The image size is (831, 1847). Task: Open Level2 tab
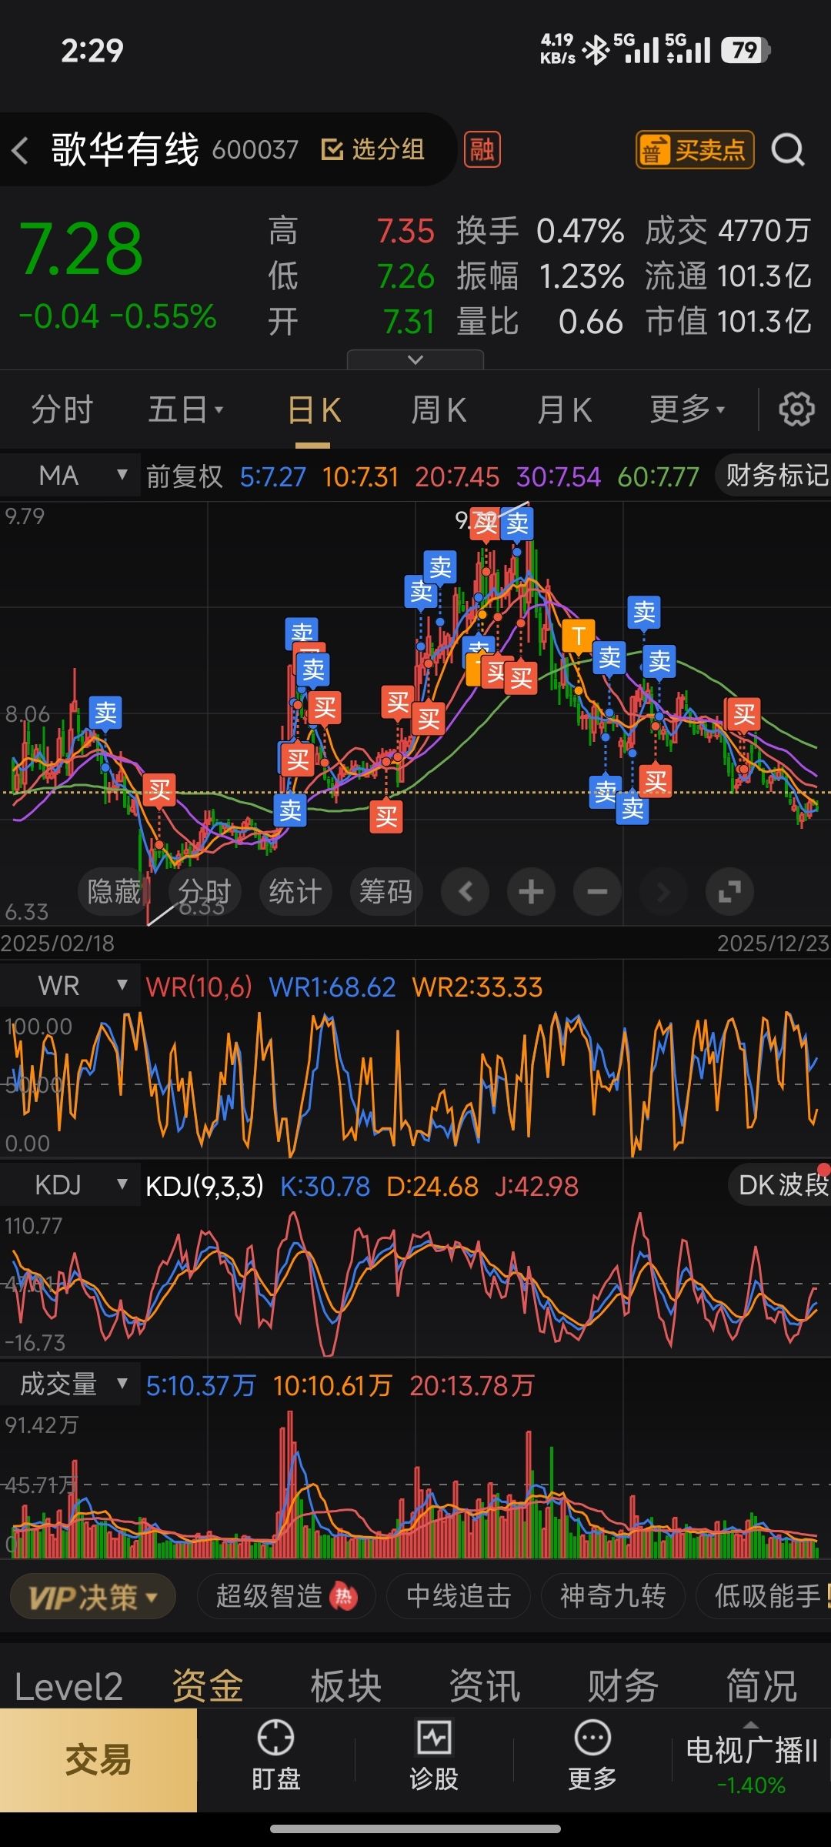68,1686
